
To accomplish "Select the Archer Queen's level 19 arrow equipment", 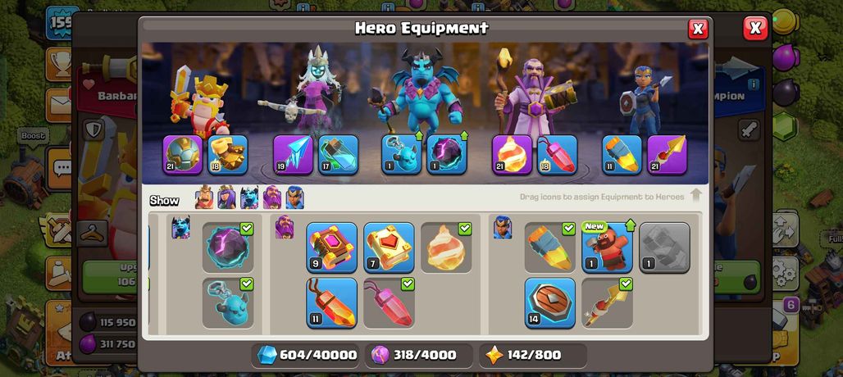I will coord(293,155).
